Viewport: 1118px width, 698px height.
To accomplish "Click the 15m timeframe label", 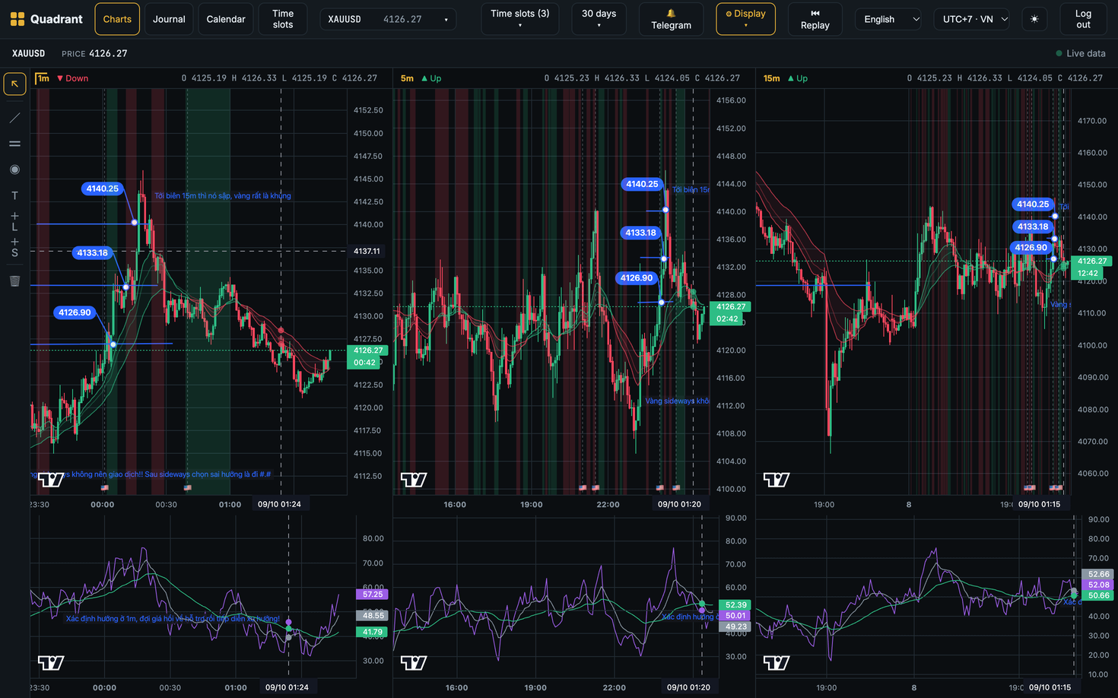I will pyautogui.click(x=771, y=78).
